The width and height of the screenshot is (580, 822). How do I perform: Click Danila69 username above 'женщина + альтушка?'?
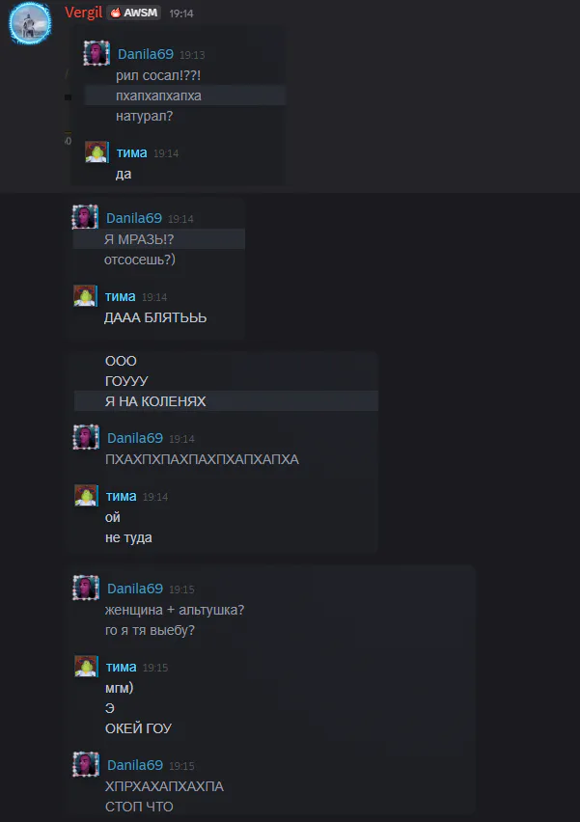[x=135, y=589]
